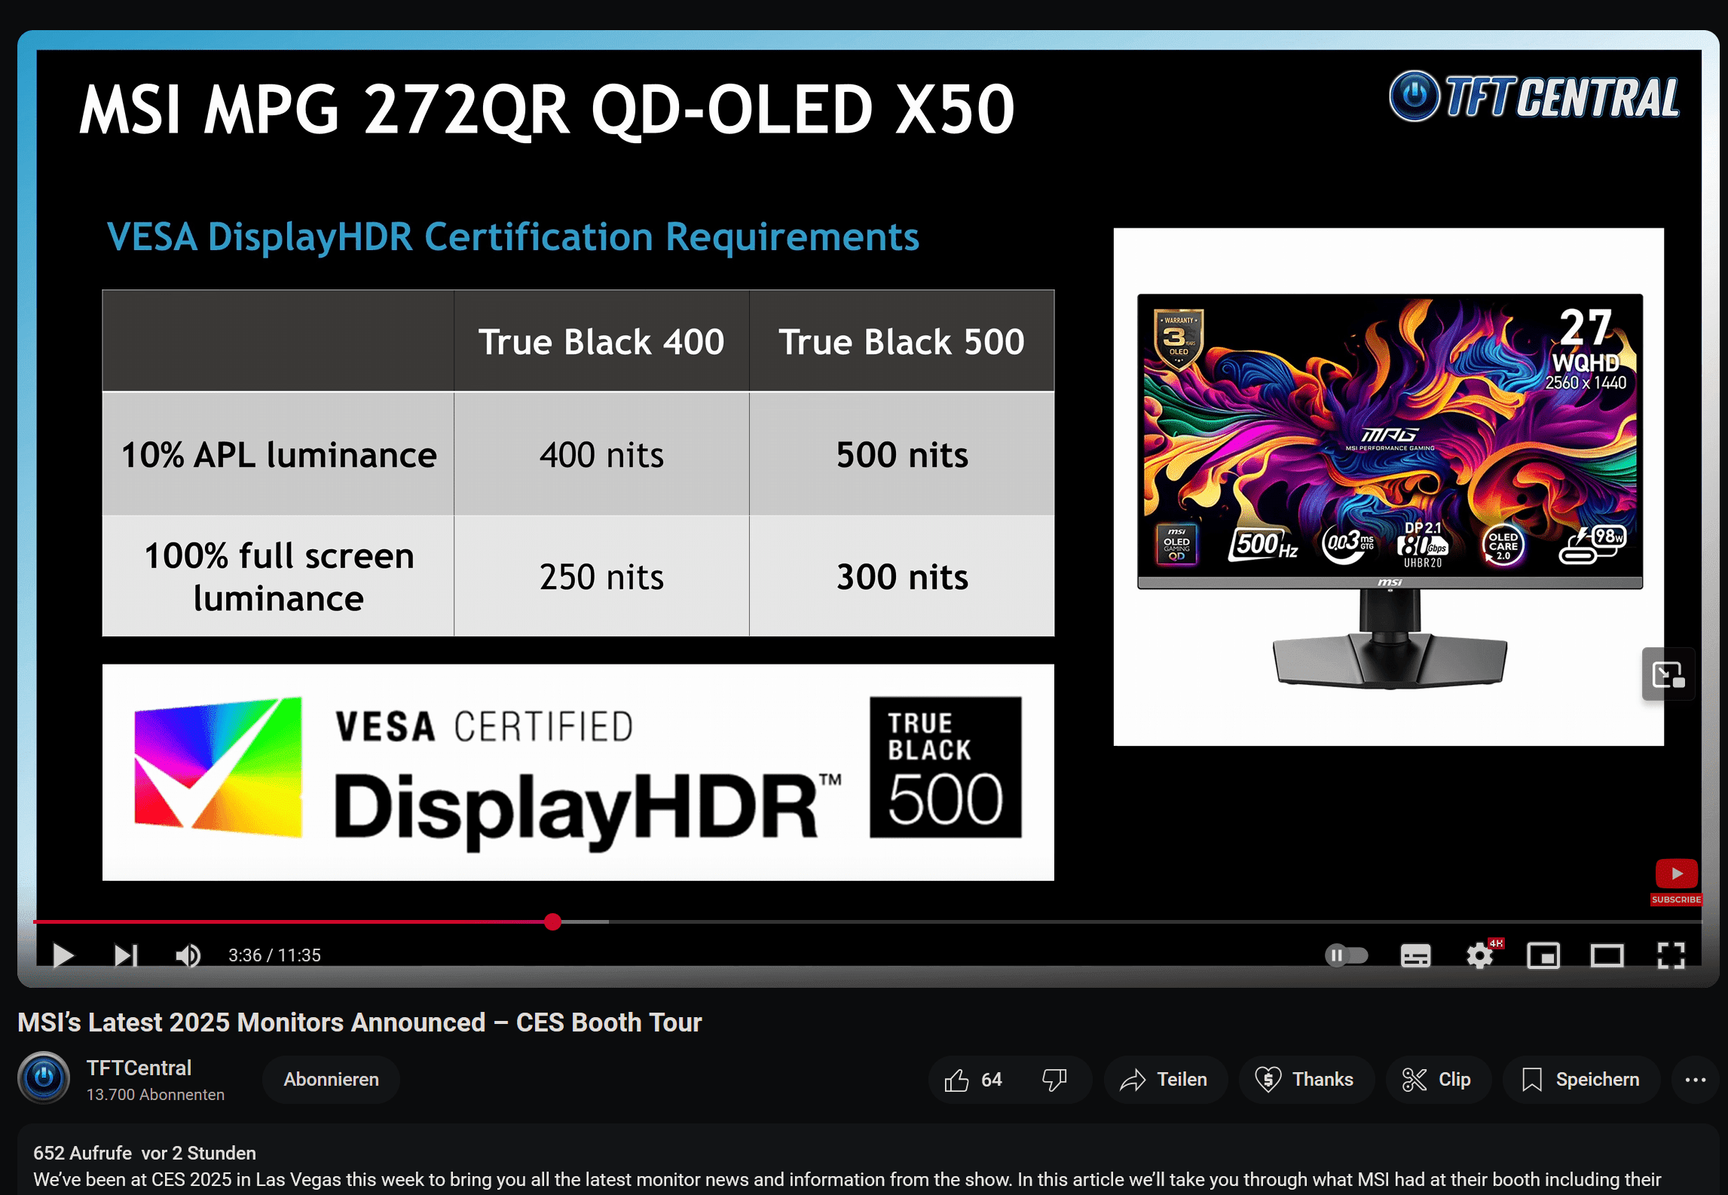Open the TFTCentral channel name link

[139, 1068]
